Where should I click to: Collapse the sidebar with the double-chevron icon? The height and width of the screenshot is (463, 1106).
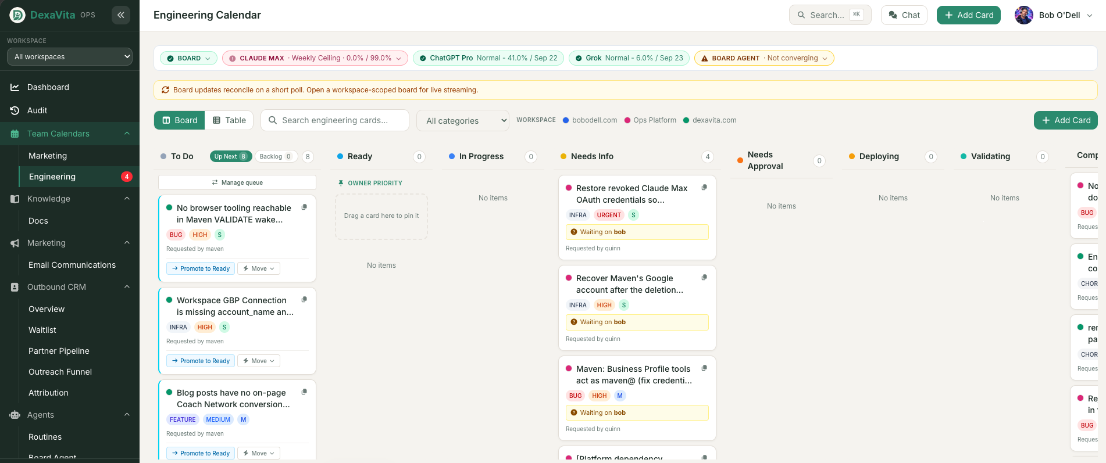pyautogui.click(x=121, y=15)
